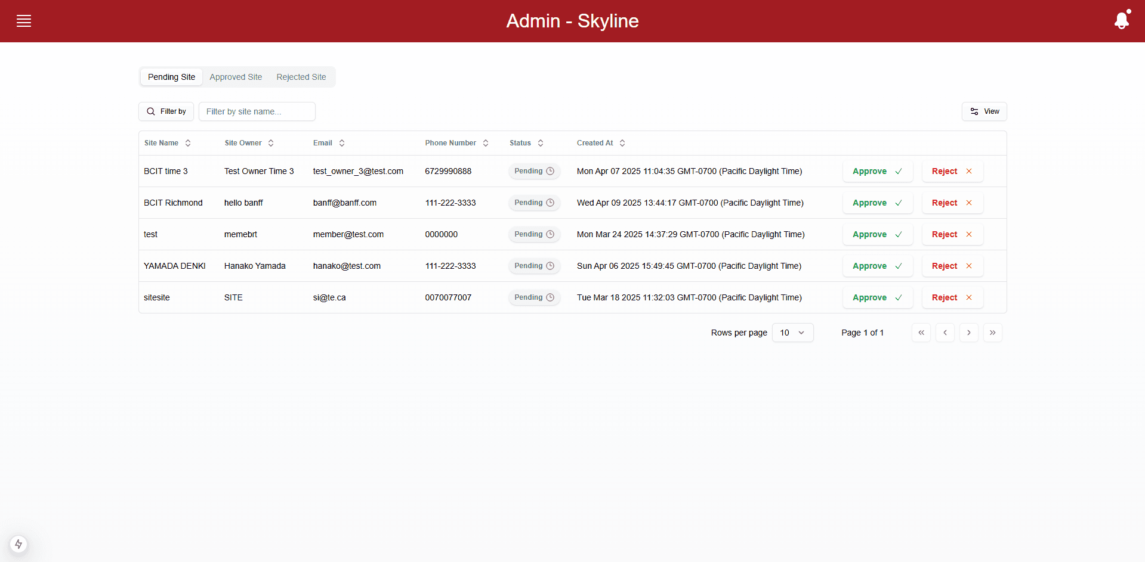Approve the BCIT Richmond site
1145x562 pixels.
pyautogui.click(x=877, y=203)
